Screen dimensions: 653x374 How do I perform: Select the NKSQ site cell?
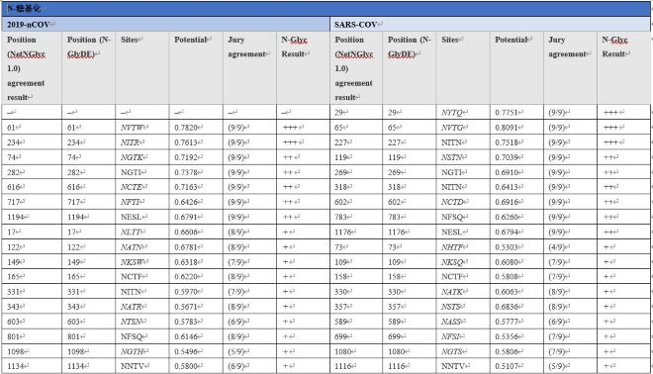tap(463, 262)
